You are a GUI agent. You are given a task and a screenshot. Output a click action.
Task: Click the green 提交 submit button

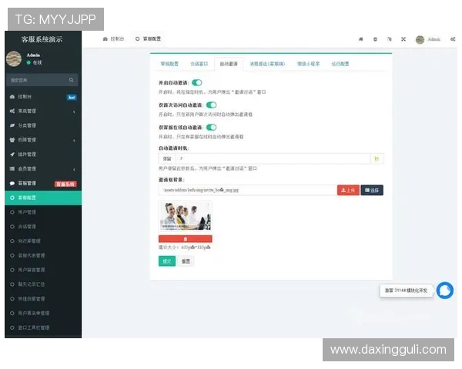(x=167, y=261)
